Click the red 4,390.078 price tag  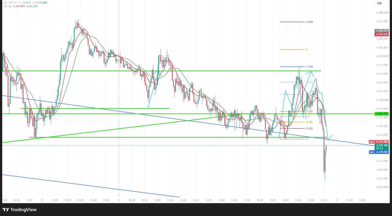(382, 34)
